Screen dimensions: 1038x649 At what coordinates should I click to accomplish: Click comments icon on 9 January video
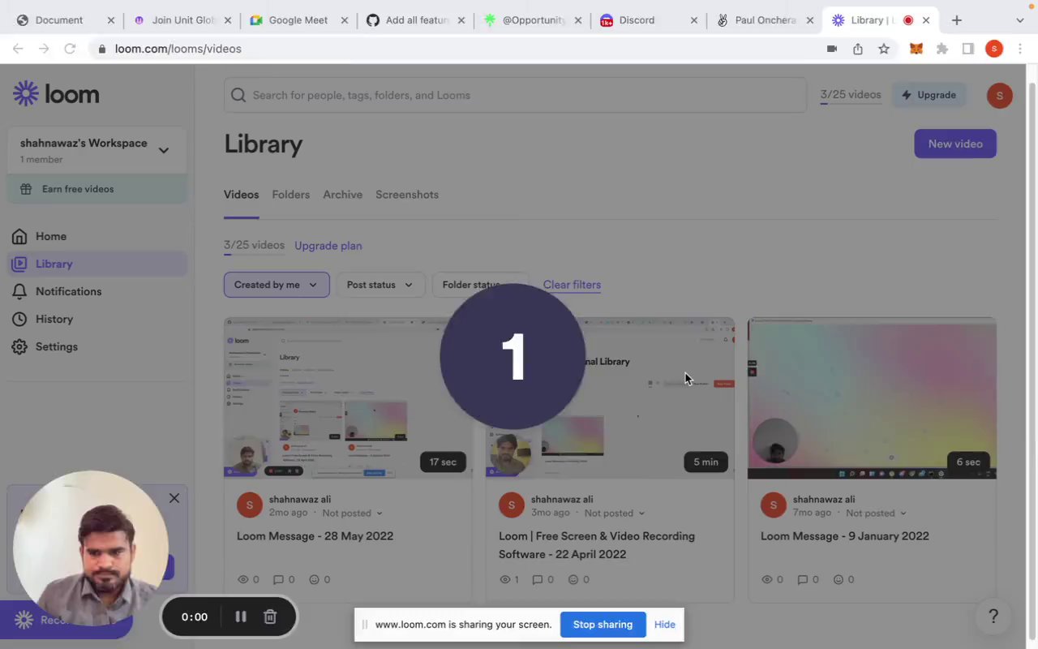pos(802,579)
